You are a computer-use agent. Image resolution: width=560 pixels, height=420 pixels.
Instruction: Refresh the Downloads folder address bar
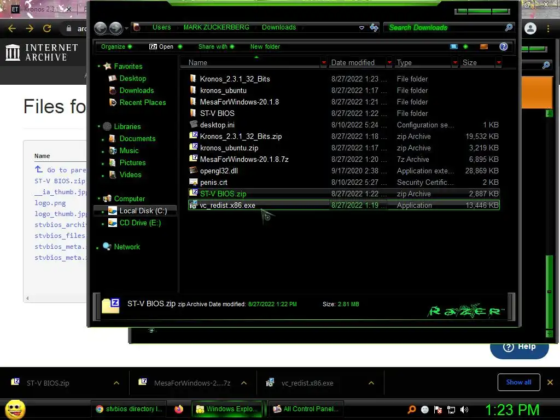coord(374,27)
